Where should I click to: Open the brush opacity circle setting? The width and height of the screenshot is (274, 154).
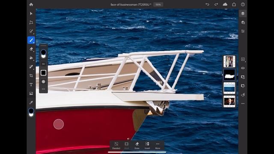(43, 82)
